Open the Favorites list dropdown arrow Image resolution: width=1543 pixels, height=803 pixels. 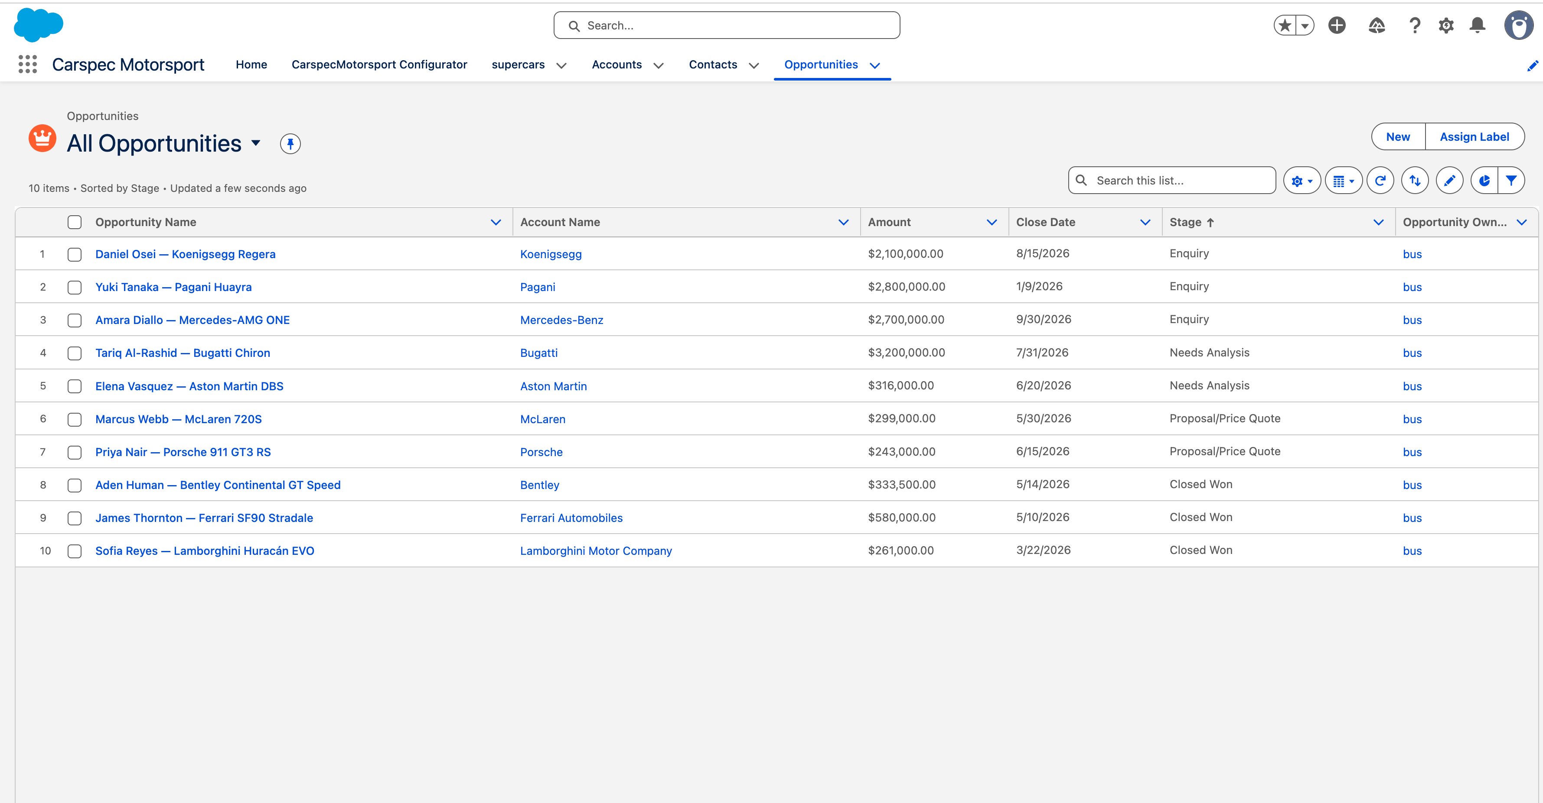(1305, 25)
